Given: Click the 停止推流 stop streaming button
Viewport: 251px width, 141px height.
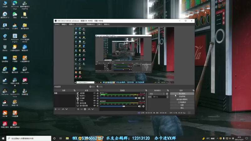Looking at the screenshot, I should [182, 94].
